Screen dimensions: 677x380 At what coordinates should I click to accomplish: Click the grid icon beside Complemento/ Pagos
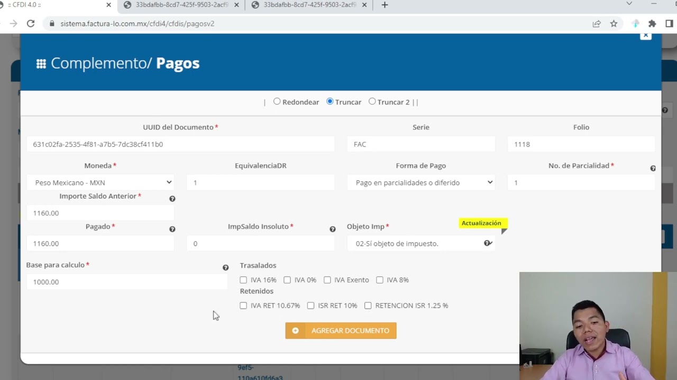41,64
